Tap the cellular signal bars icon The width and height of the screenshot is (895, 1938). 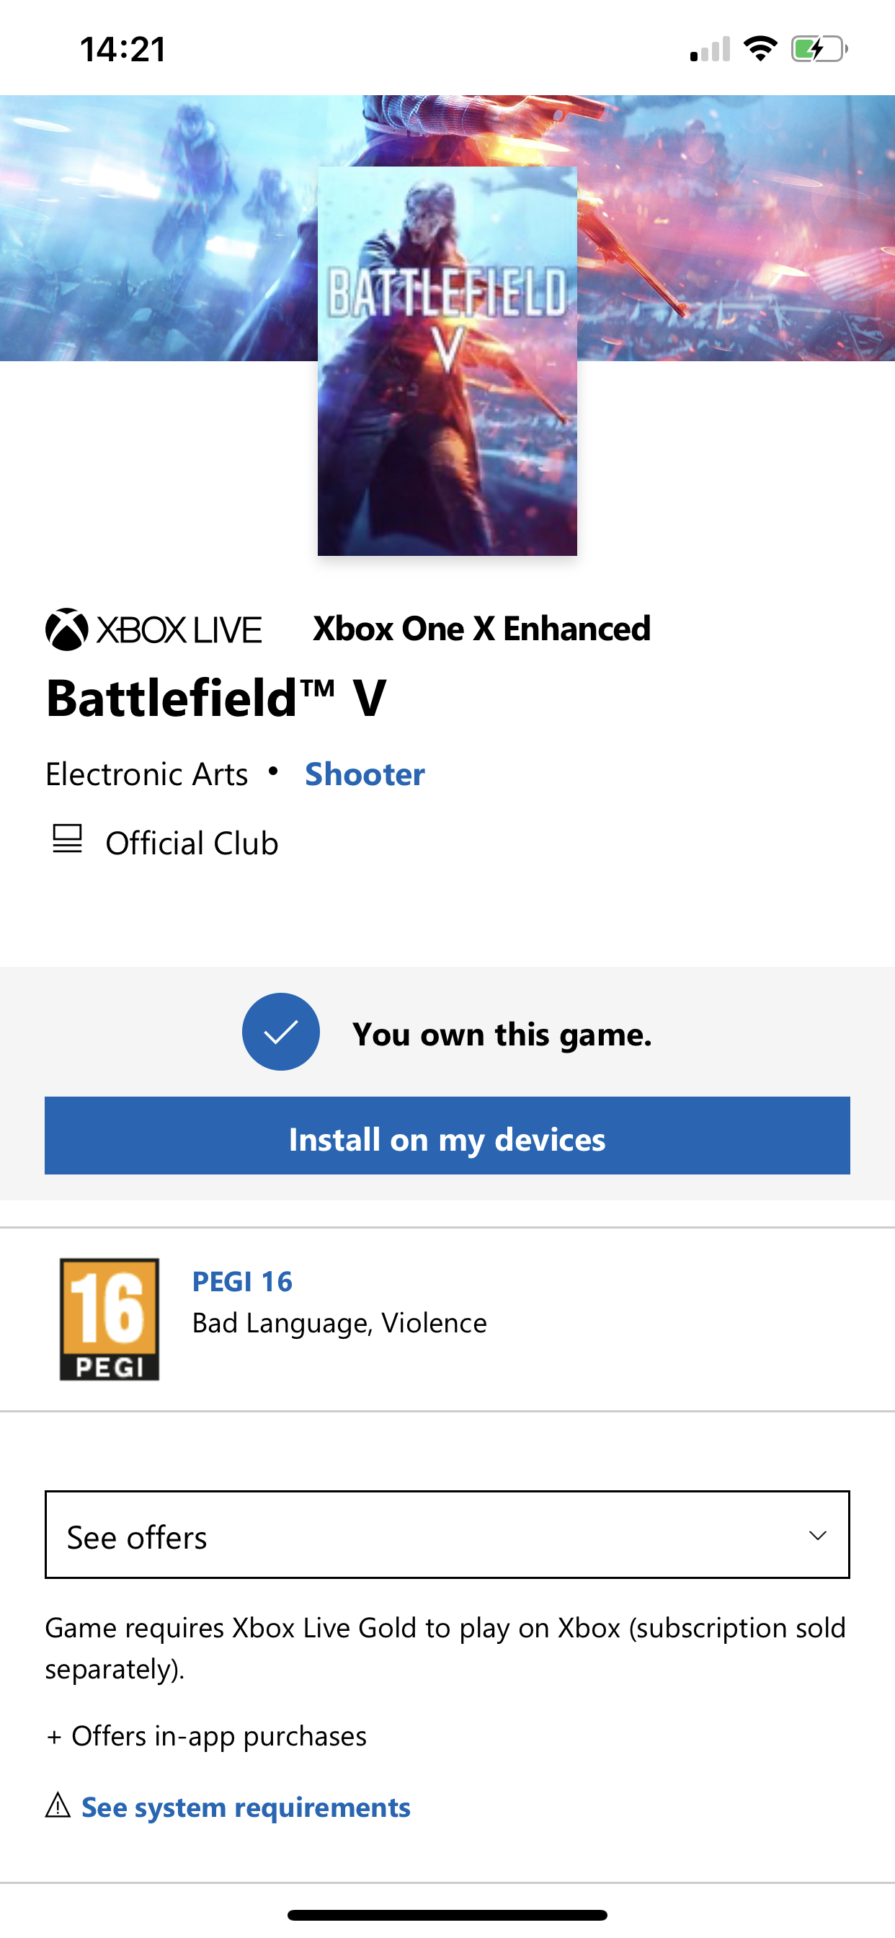point(710,49)
